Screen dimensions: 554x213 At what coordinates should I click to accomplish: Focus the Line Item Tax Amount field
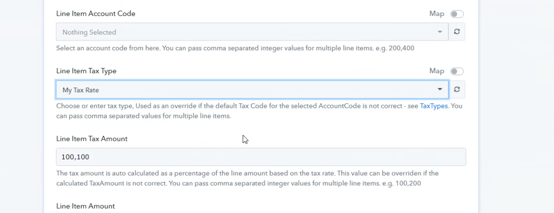coord(261,157)
